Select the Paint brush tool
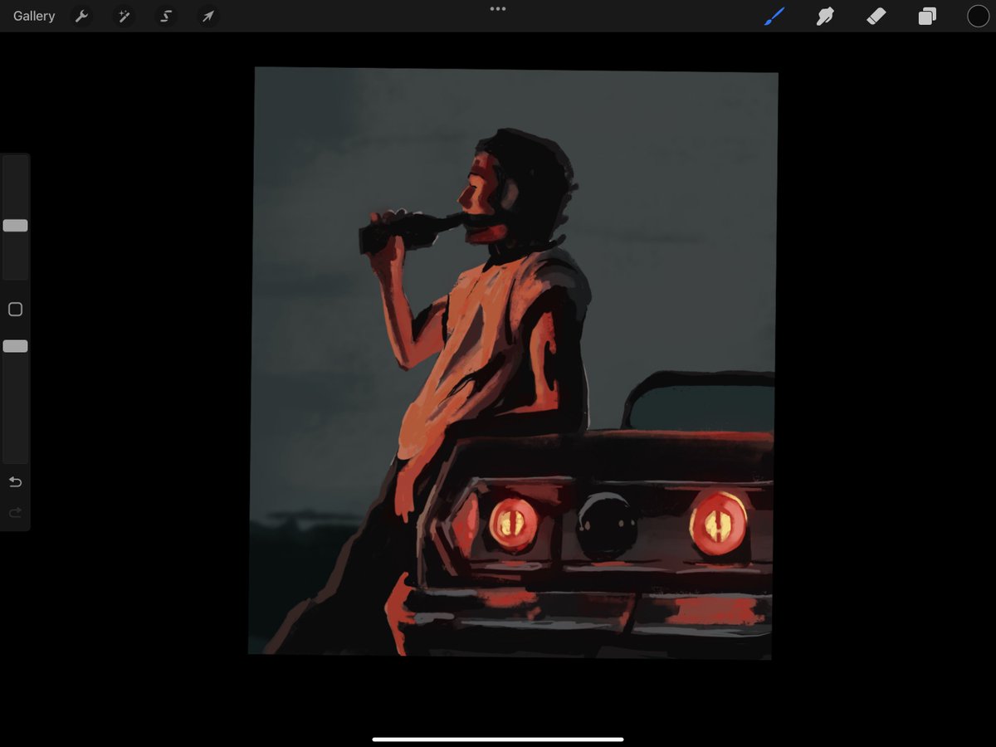This screenshot has height=747, width=996. pos(774,16)
